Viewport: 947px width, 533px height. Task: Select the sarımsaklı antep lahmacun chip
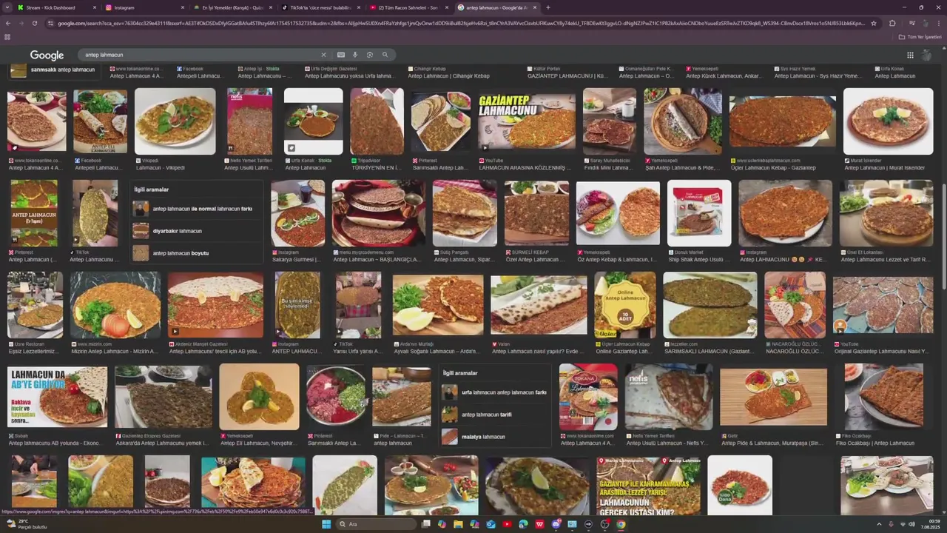pyautogui.click(x=53, y=70)
